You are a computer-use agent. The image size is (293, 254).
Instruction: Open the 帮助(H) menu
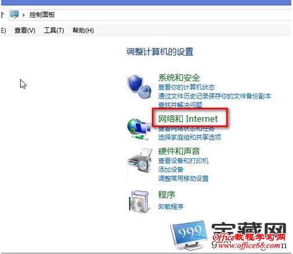[x=83, y=30]
